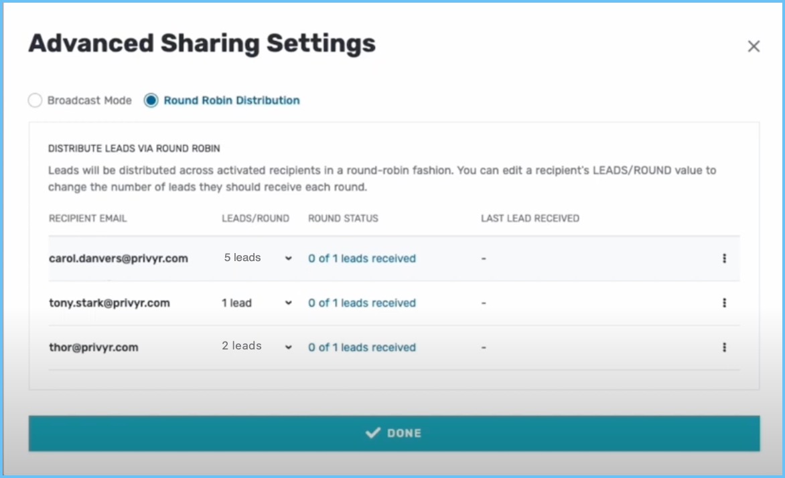785x478 pixels.
Task: Open the leads-per-round dropdown for carol.danvers@privyr.com
Action: point(287,258)
